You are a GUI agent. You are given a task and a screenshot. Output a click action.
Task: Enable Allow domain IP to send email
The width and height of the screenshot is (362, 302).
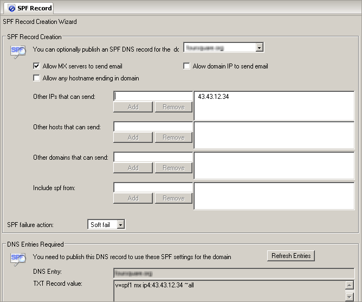pyautogui.click(x=187, y=66)
